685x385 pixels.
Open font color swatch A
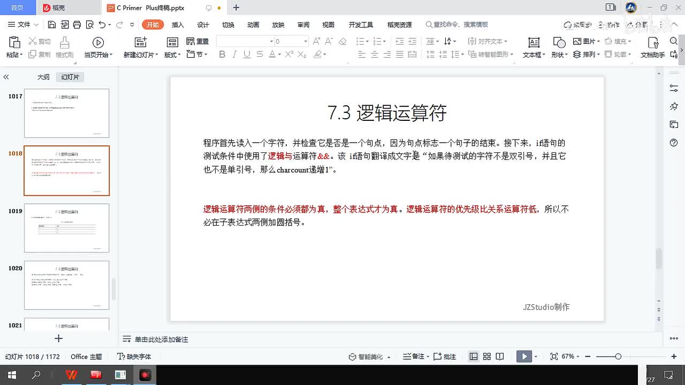272,55
